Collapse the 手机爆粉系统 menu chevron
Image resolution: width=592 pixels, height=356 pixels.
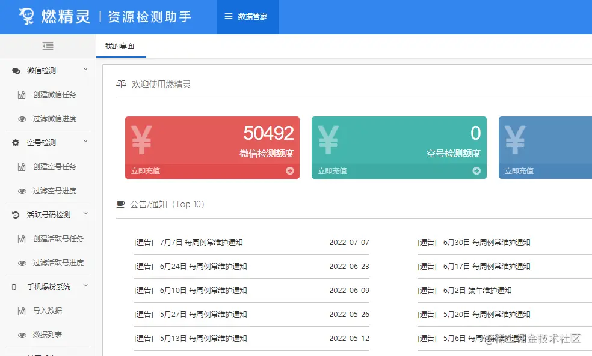pos(85,285)
